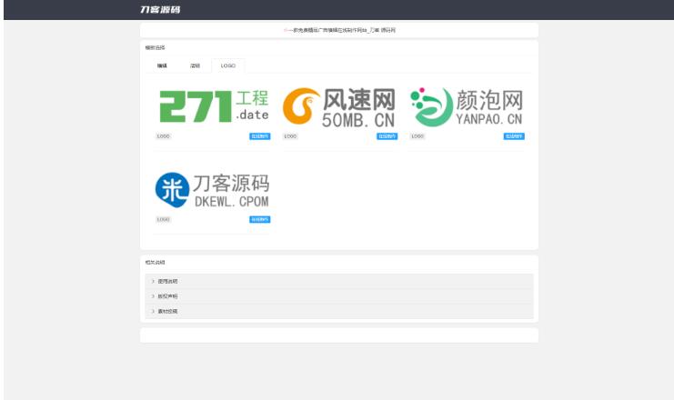The width and height of the screenshot is (674, 400).
Task: Expand the top accordion row in bottom panel
Action: coord(339,282)
